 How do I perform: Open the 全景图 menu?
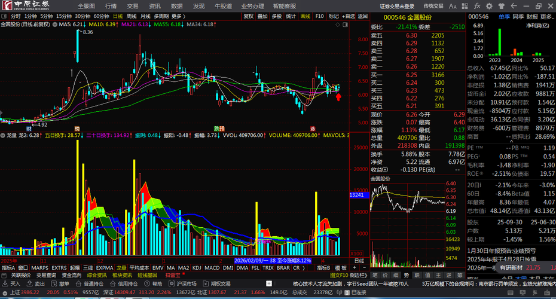pos(87,6)
